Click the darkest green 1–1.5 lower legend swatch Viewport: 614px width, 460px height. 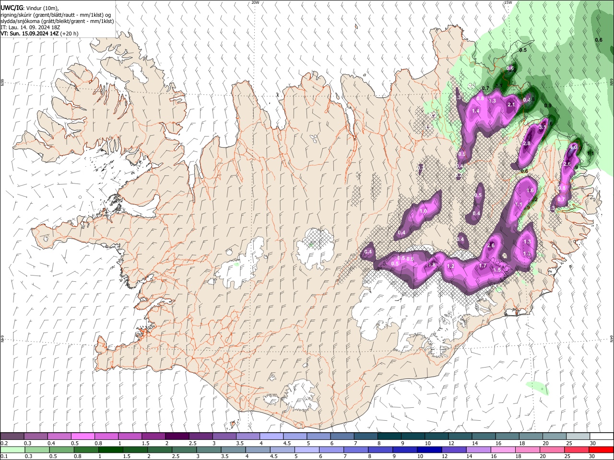click(111, 449)
